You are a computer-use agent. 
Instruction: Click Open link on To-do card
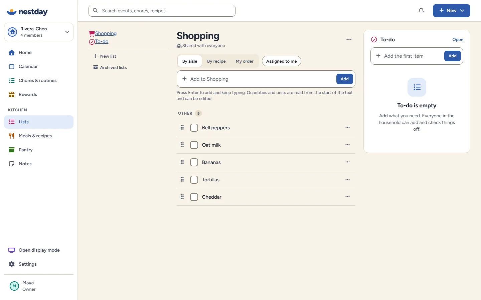458,40
